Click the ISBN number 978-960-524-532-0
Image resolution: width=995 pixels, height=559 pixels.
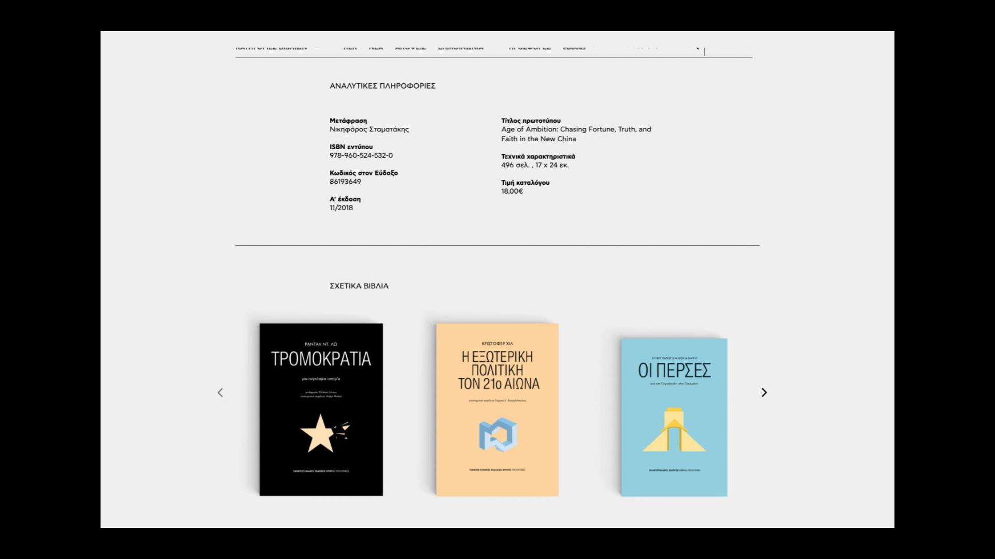361,155
